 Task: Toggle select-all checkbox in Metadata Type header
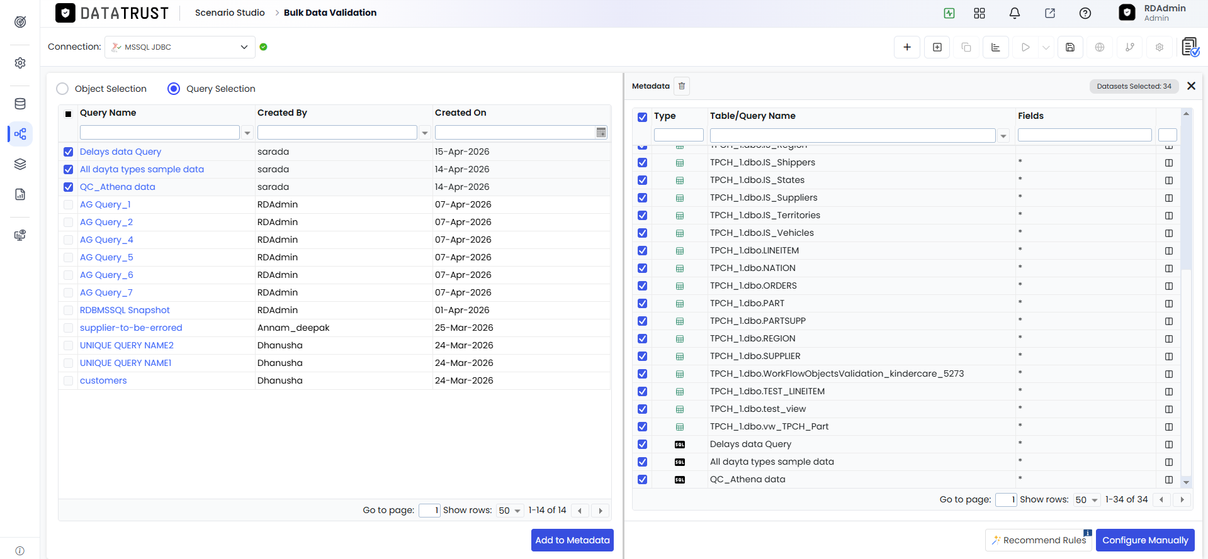pos(642,117)
